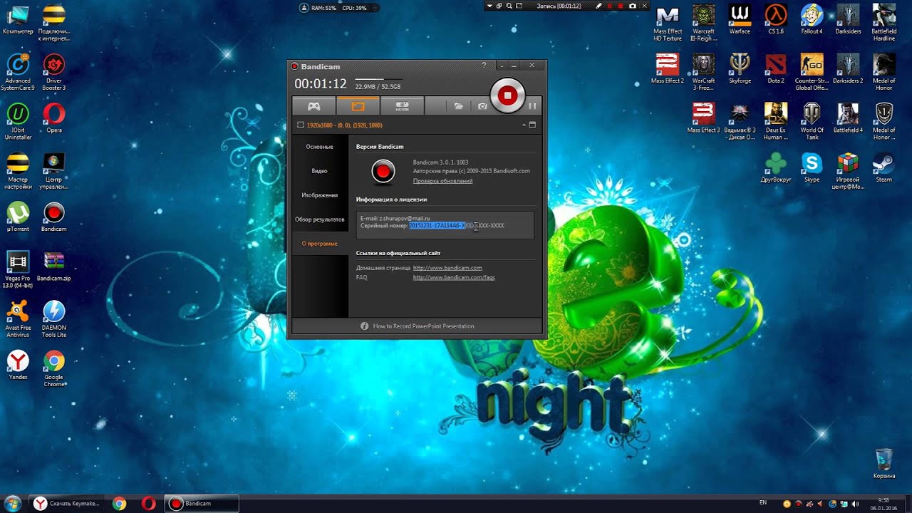The height and width of the screenshot is (513, 912).
Task: Open the Изображения settings tab
Action: 320,195
